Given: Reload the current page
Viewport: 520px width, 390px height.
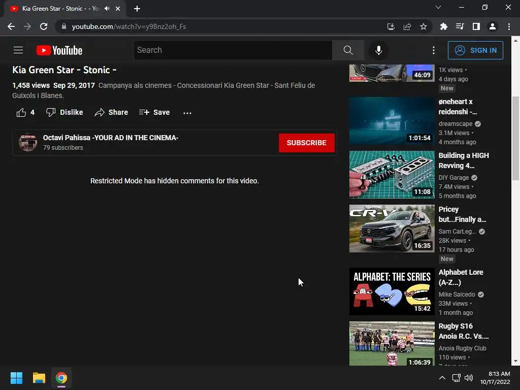Looking at the screenshot, I should tap(44, 26).
